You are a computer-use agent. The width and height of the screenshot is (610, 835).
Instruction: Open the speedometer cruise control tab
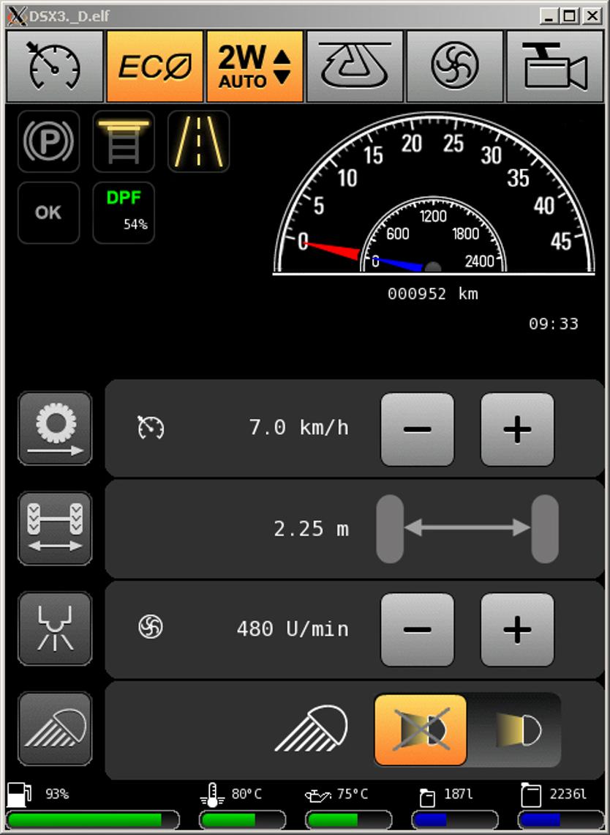coord(55,66)
